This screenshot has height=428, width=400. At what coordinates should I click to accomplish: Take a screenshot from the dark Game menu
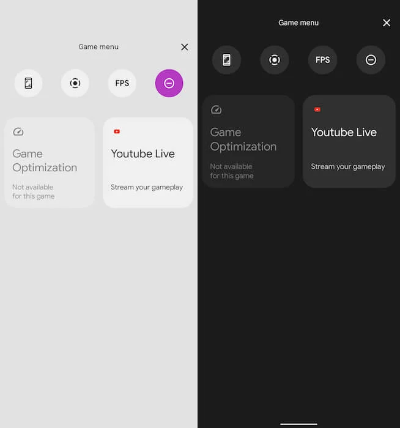226,60
